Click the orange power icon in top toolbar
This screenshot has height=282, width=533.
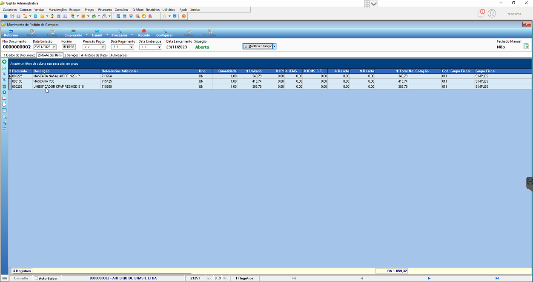pyautogui.click(x=184, y=16)
